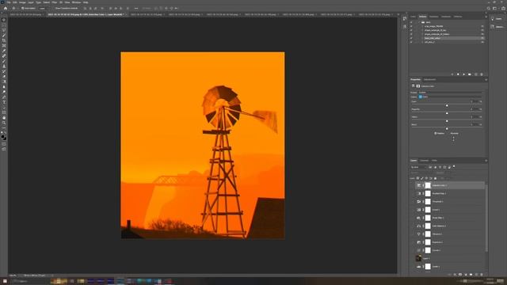Open the Colors dropdown in Properties
The width and height of the screenshot is (507, 285).
point(450,97)
